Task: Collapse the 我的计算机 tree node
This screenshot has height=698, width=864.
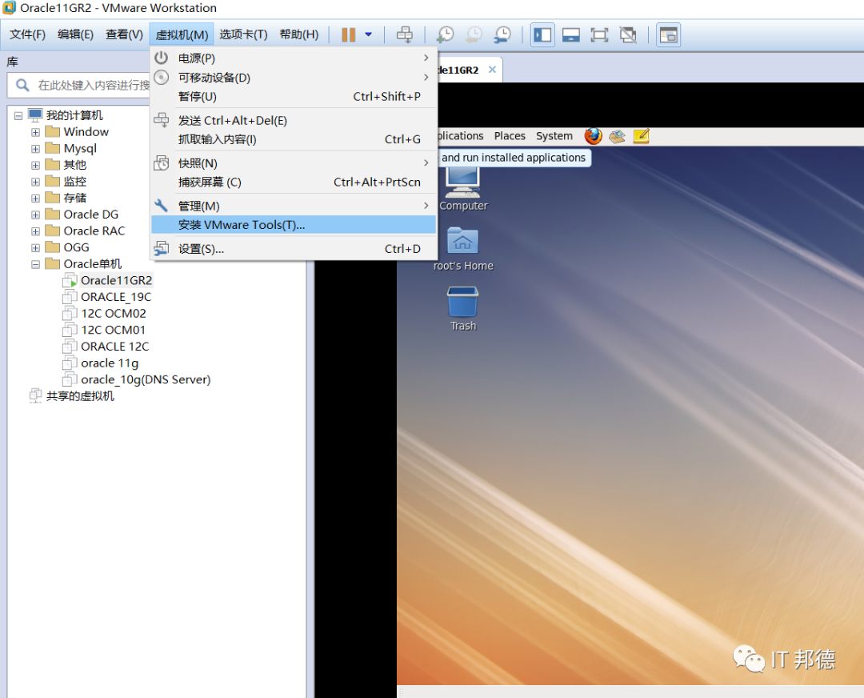Action: [18, 116]
